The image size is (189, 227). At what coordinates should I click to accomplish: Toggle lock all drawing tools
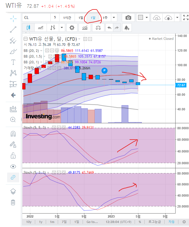tap(13, 156)
